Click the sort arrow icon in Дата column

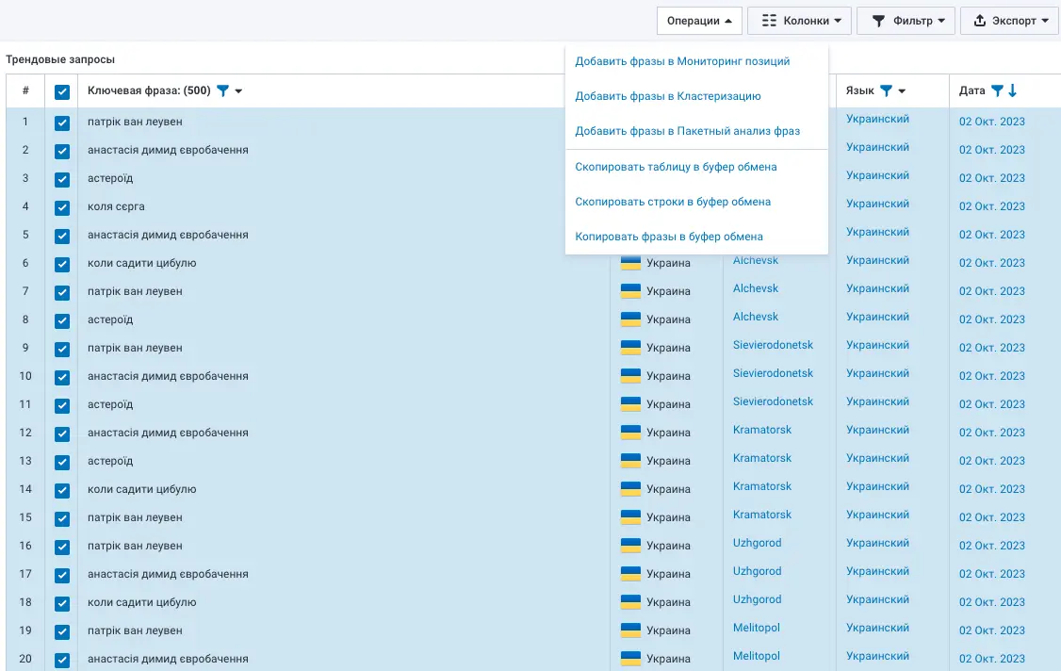tap(1013, 91)
